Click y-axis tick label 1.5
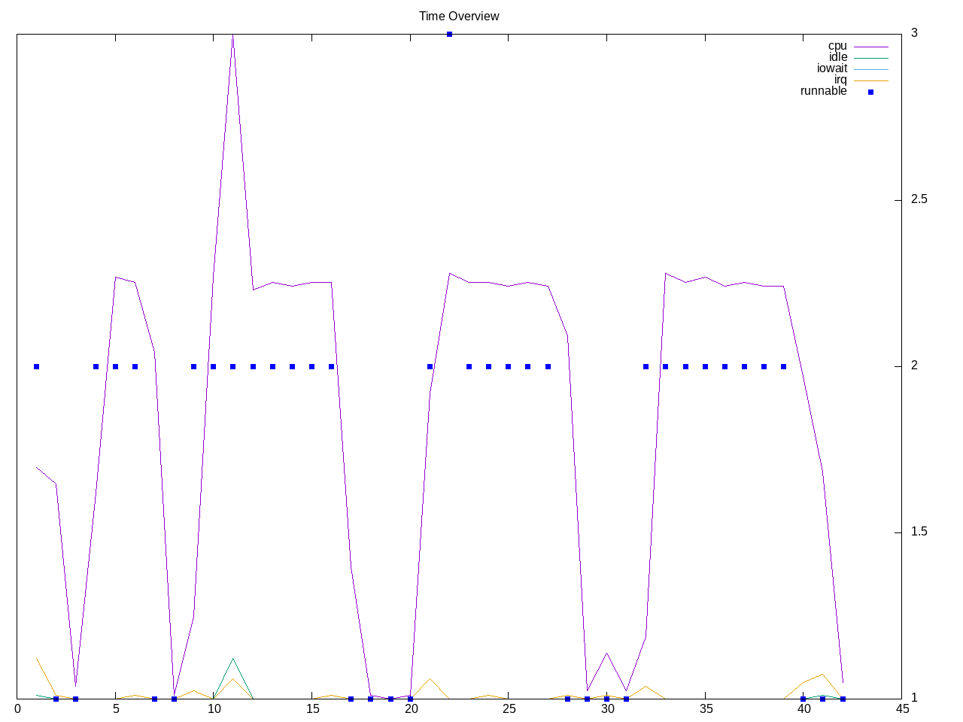The width and height of the screenshot is (963, 722). pyautogui.click(x=919, y=532)
